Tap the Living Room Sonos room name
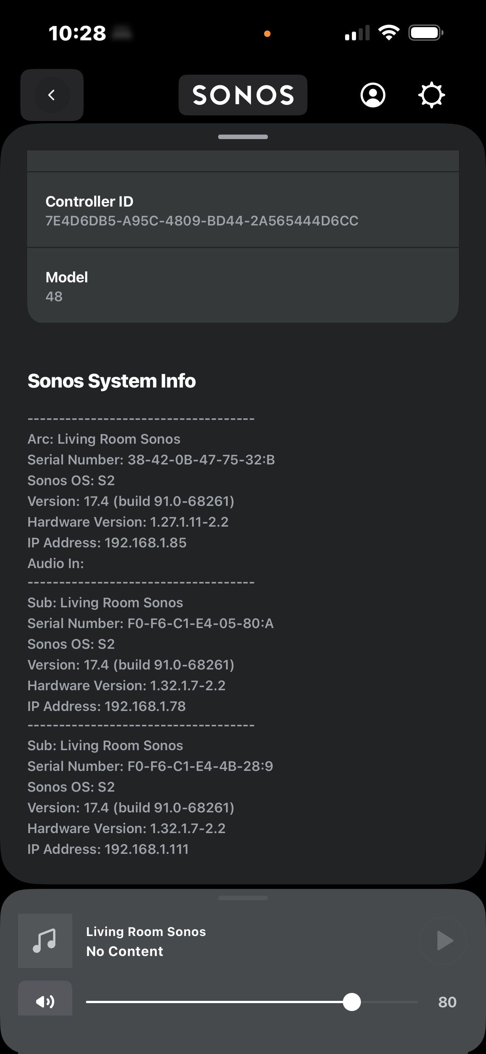The image size is (486, 1054). tap(146, 931)
